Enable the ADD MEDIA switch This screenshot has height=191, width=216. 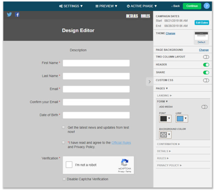pyautogui.click(x=204, y=107)
